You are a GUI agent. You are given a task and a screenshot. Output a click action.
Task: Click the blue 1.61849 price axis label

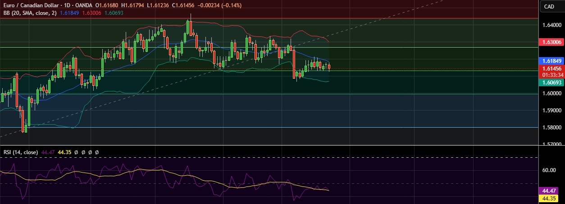pyautogui.click(x=551, y=61)
